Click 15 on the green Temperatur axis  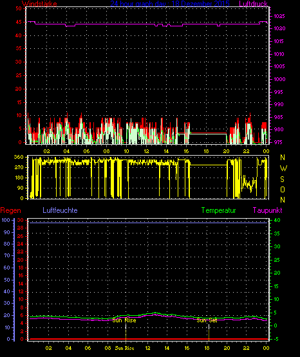tap(276, 286)
